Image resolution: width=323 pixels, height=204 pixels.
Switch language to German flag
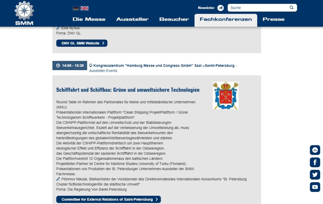coord(76,8)
